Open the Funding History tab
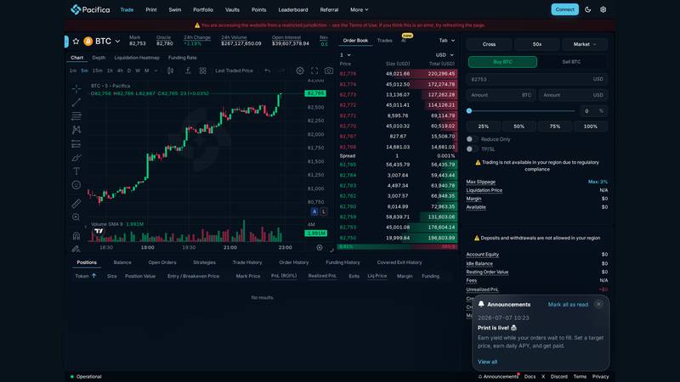 pyautogui.click(x=343, y=262)
